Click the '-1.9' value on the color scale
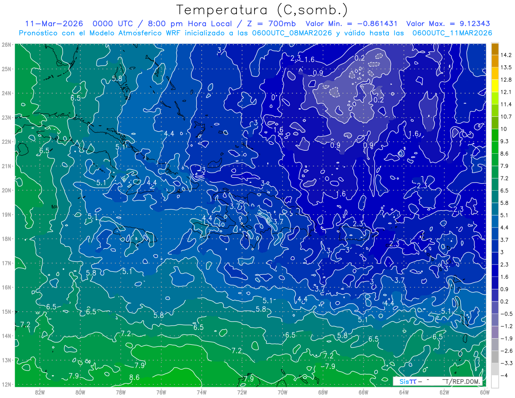 [506, 338]
